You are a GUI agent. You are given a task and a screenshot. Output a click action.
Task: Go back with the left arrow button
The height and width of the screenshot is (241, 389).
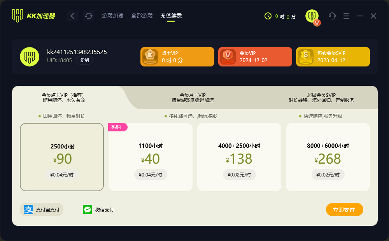click(x=72, y=16)
